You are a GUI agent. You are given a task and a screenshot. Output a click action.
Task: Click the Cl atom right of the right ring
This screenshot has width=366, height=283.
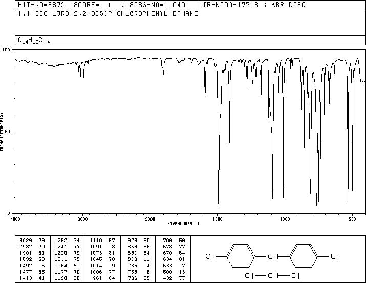click(x=335, y=256)
